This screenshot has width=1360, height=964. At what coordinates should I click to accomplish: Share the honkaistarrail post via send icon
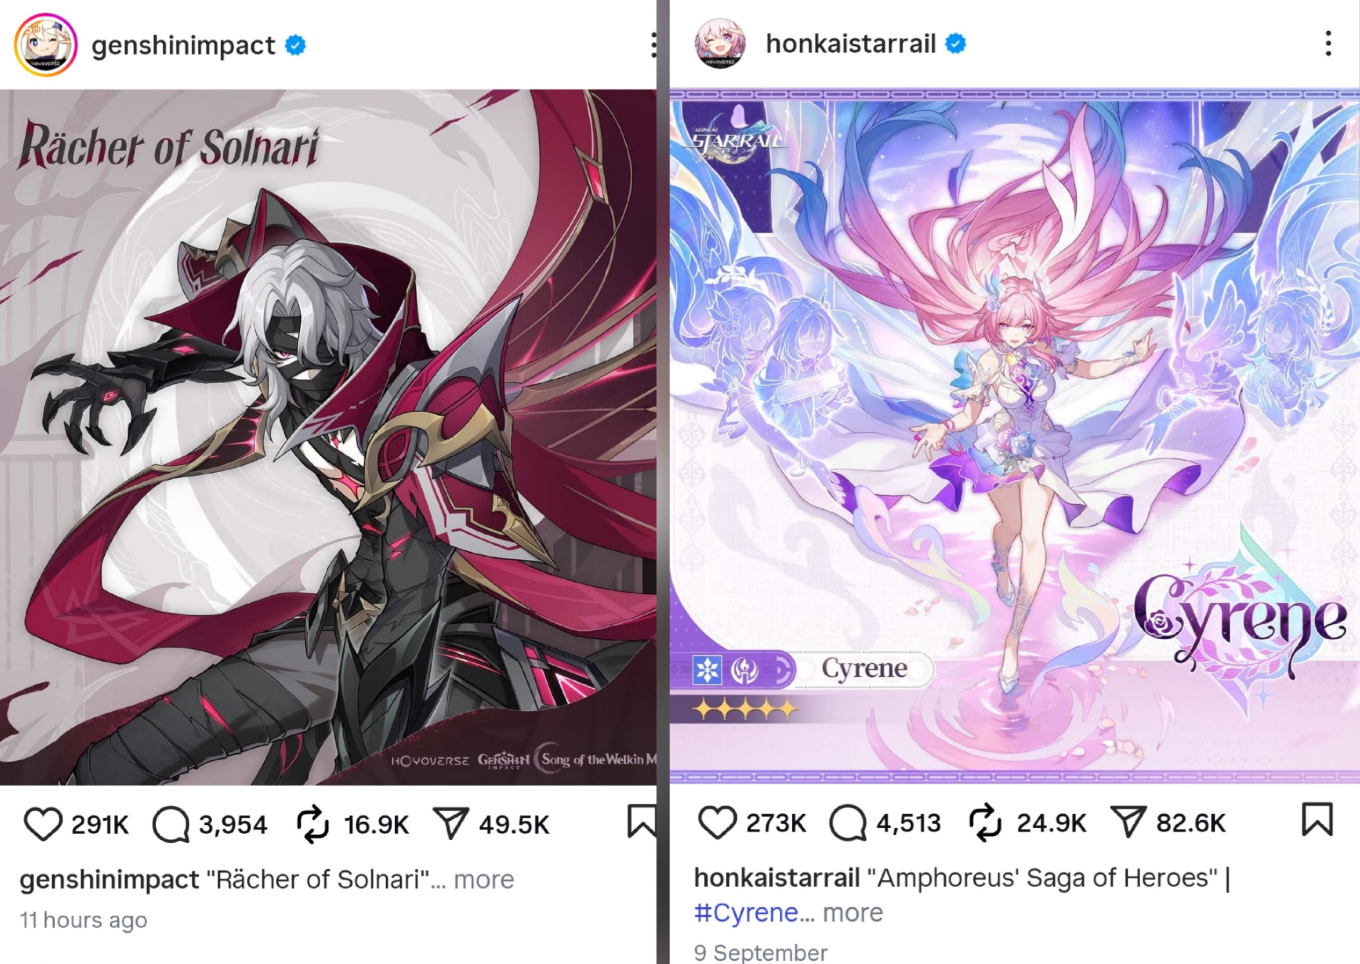1127,822
